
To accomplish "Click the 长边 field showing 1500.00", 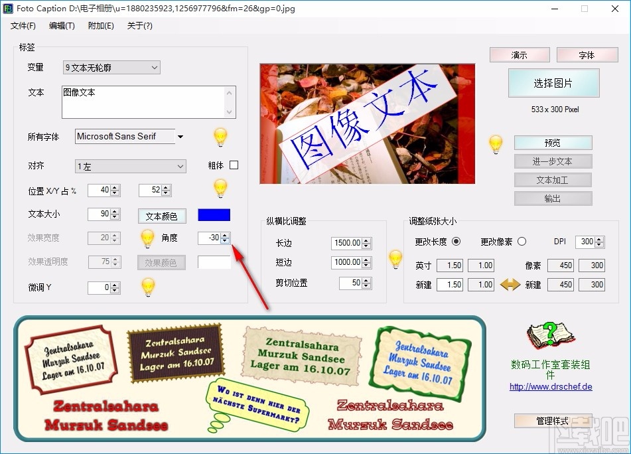I will tap(351, 243).
